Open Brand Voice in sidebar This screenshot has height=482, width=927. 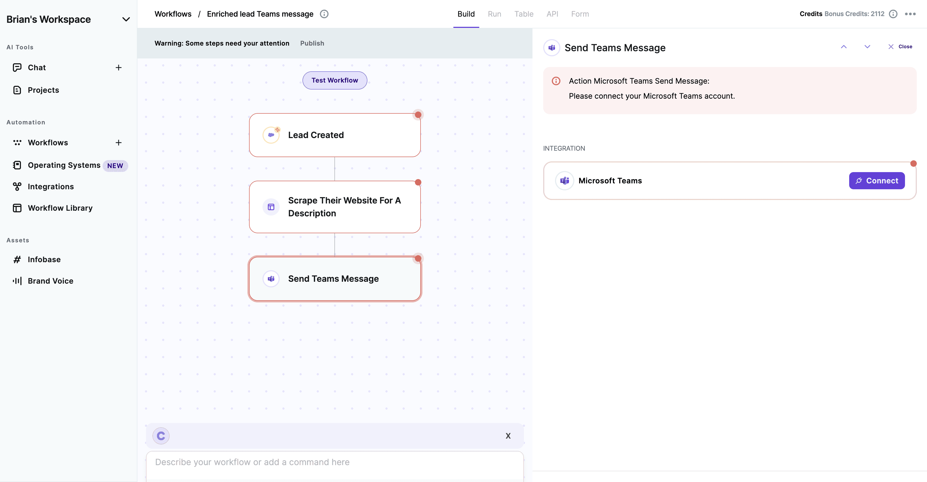click(x=50, y=281)
